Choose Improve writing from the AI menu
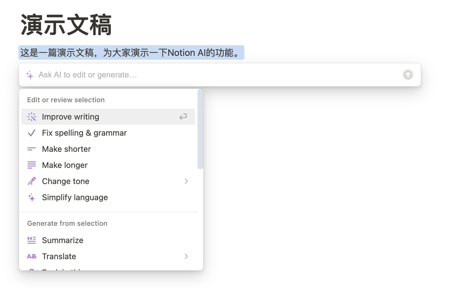Viewport: 464px width, 288px height. click(108, 117)
